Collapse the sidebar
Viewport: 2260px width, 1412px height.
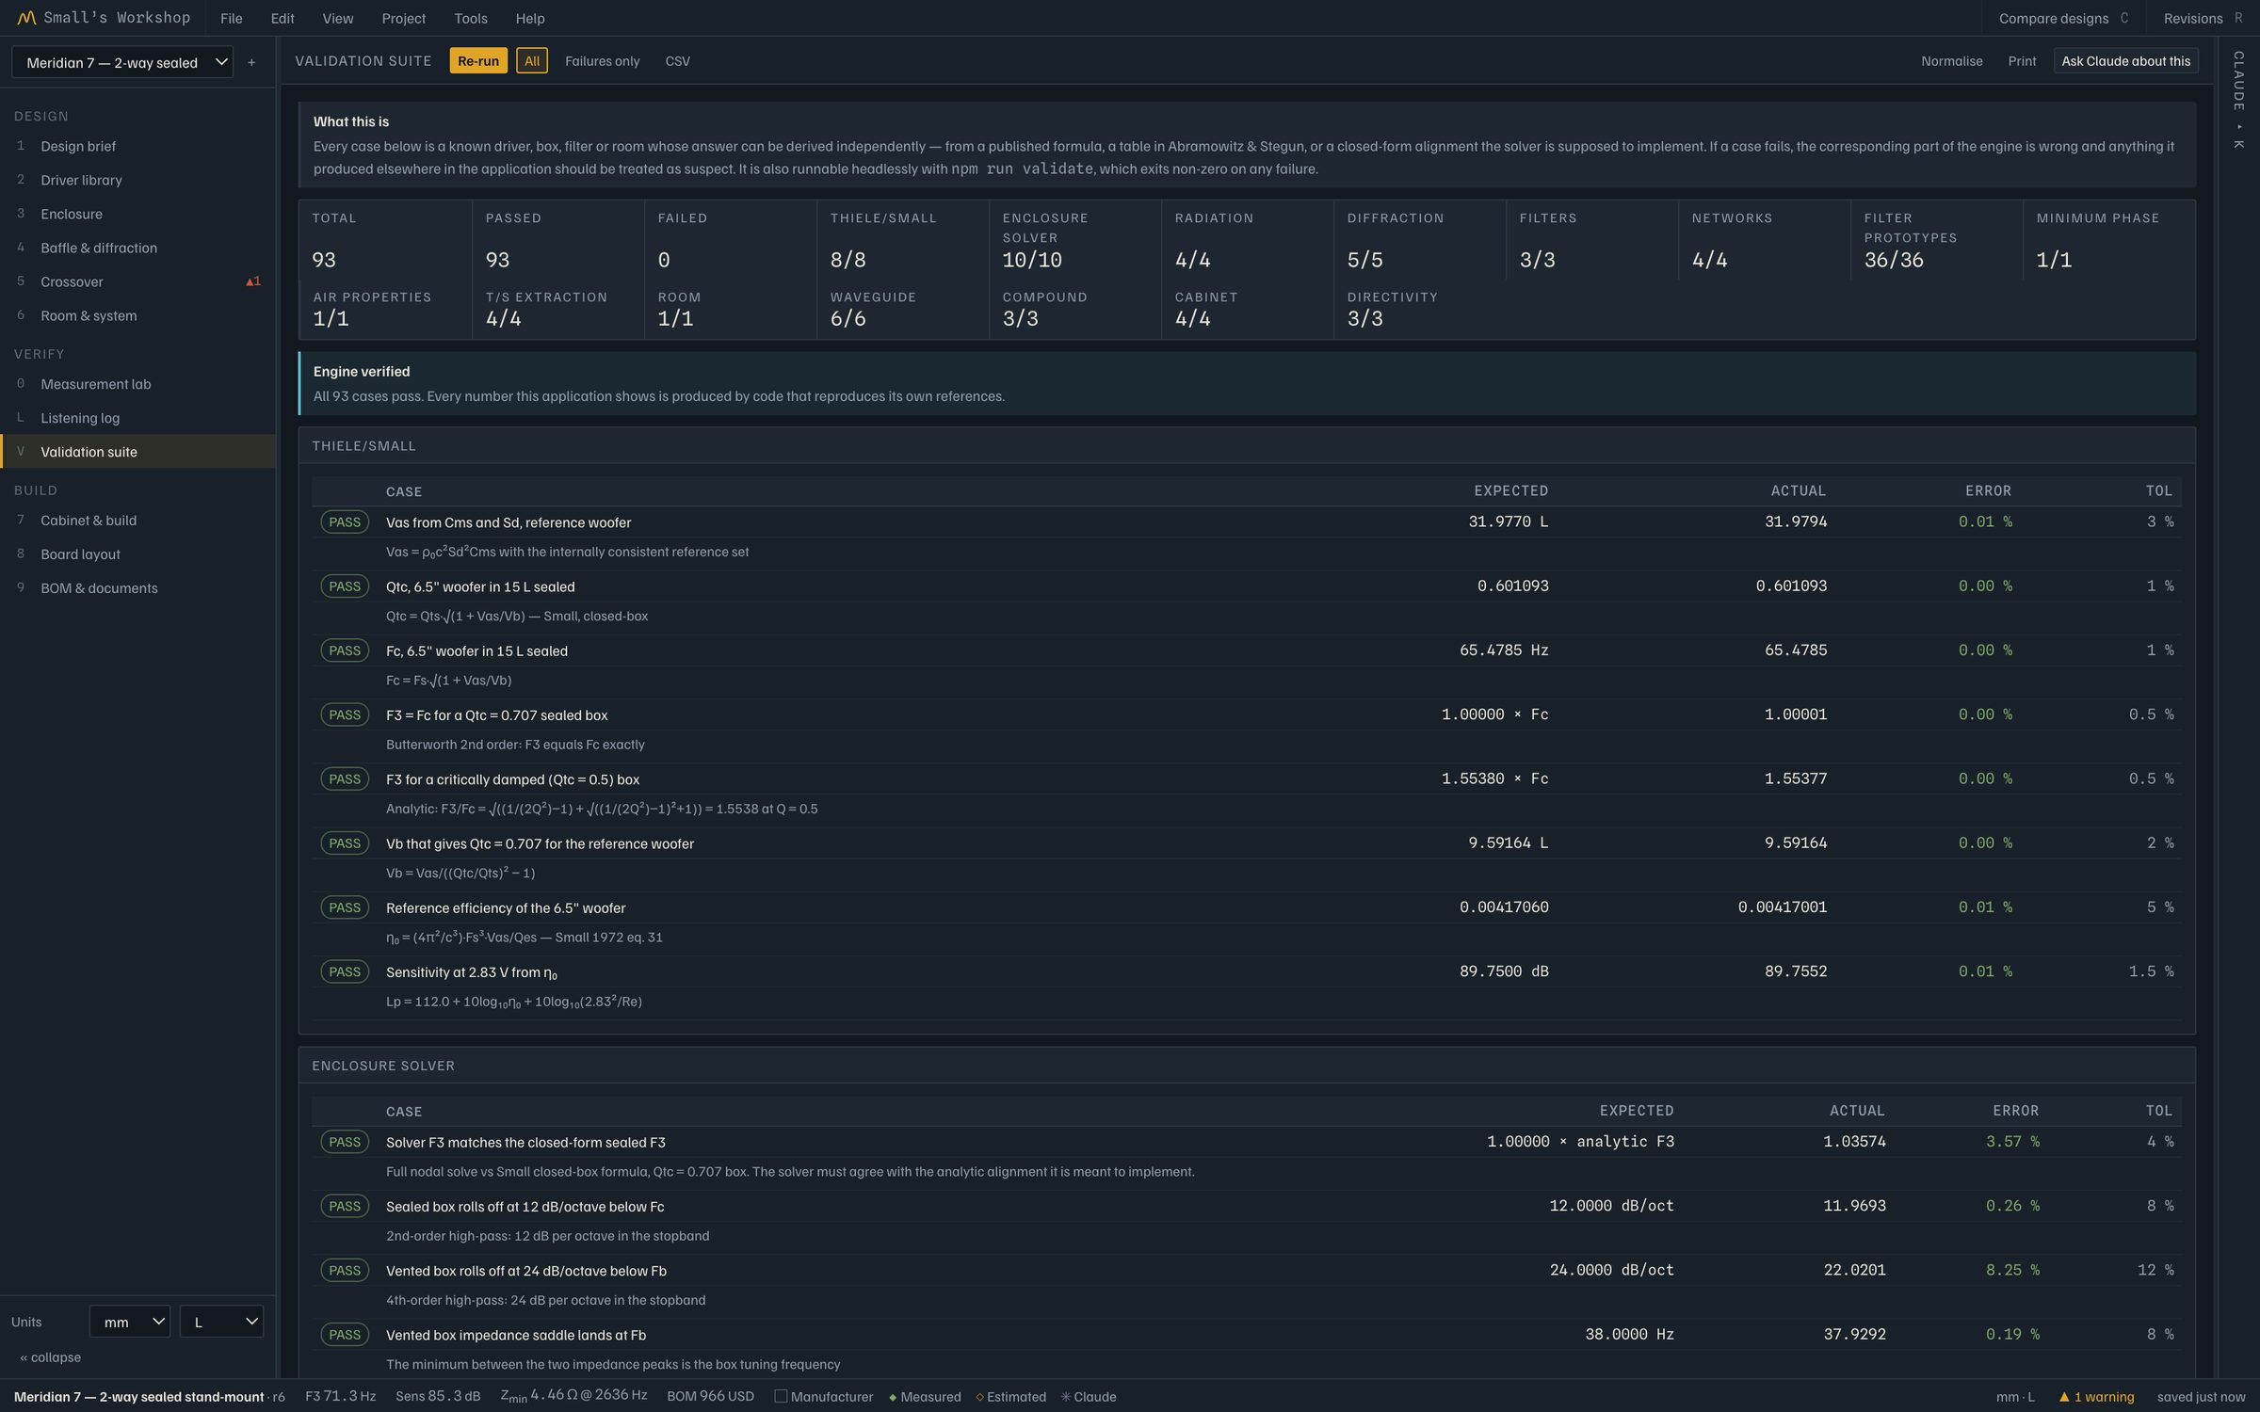click(50, 1357)
